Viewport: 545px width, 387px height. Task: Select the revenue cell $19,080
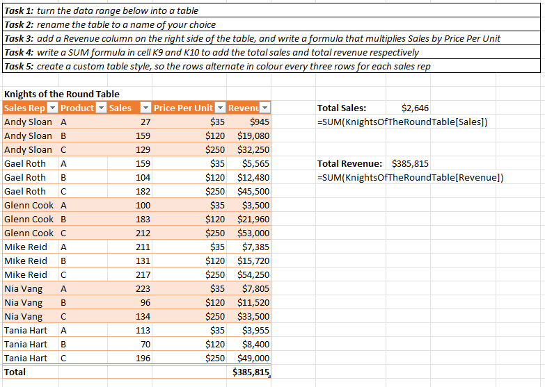point(248,135)
